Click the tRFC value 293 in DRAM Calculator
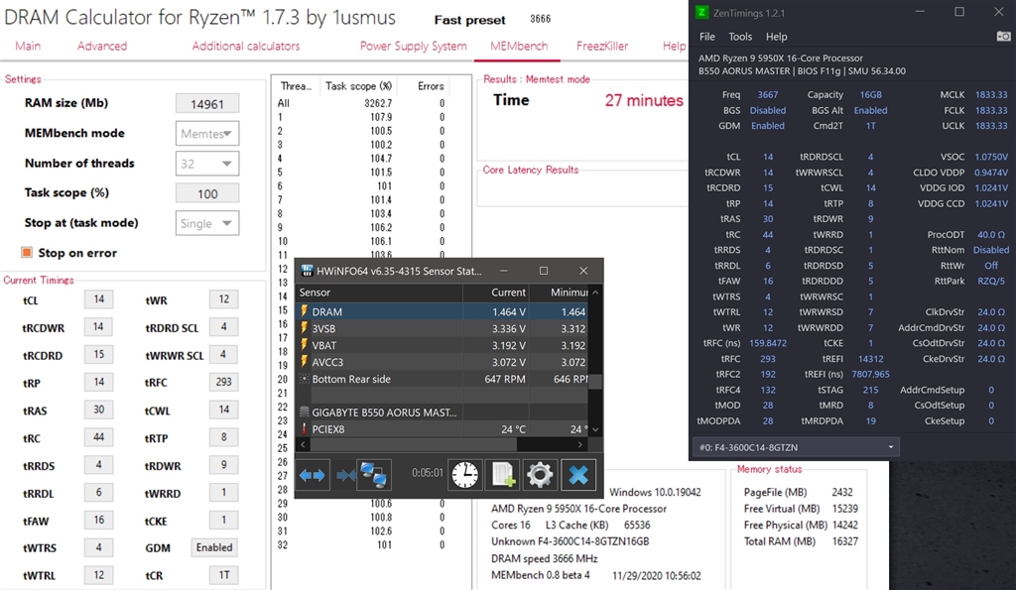The height and width of the screenshot is (590, 1016). pyautogui.click(x=223, y=382)
